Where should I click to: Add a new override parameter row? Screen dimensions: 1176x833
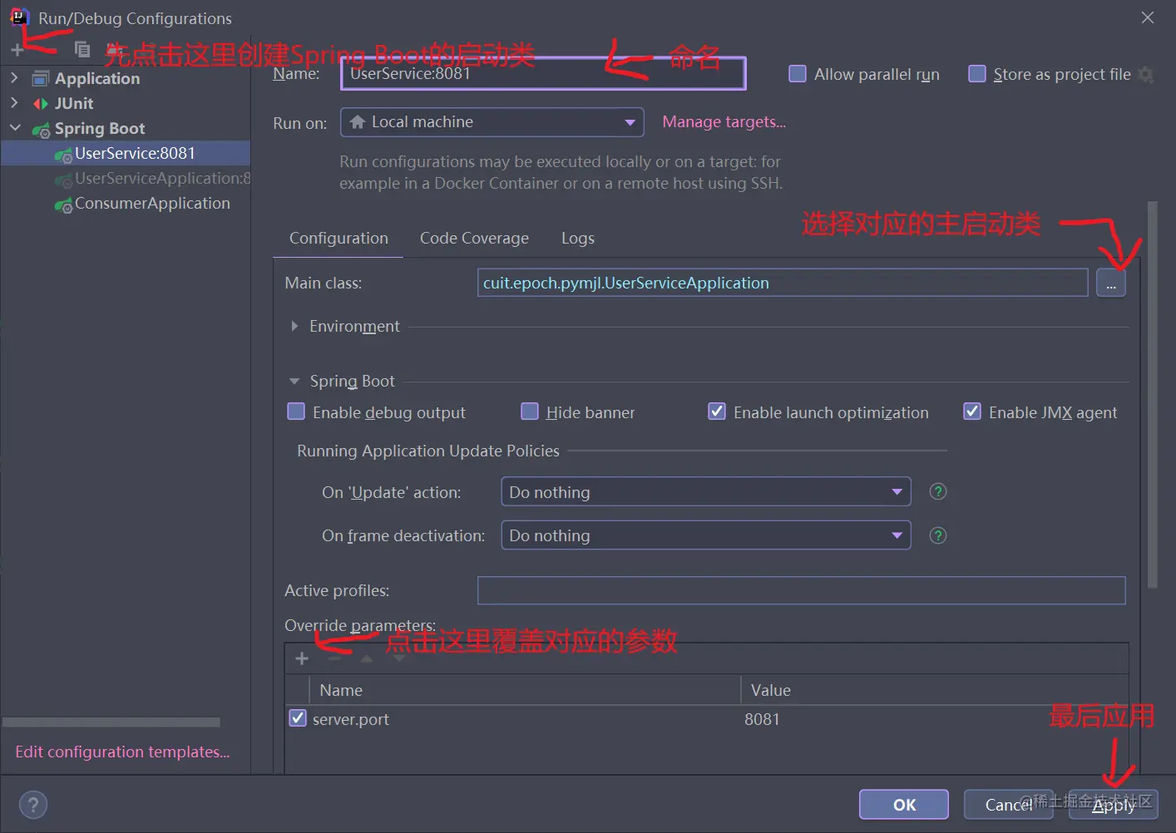[x=301, y=658]
